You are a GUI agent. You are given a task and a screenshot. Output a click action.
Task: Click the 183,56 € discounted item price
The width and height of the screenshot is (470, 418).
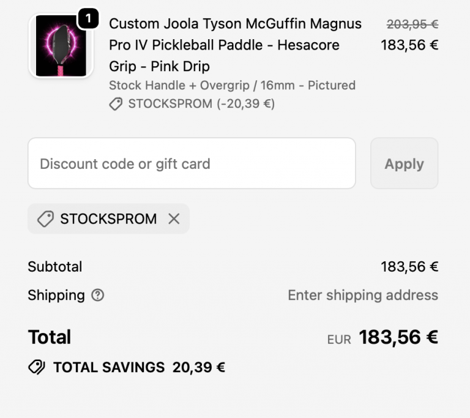pos(409,45)
